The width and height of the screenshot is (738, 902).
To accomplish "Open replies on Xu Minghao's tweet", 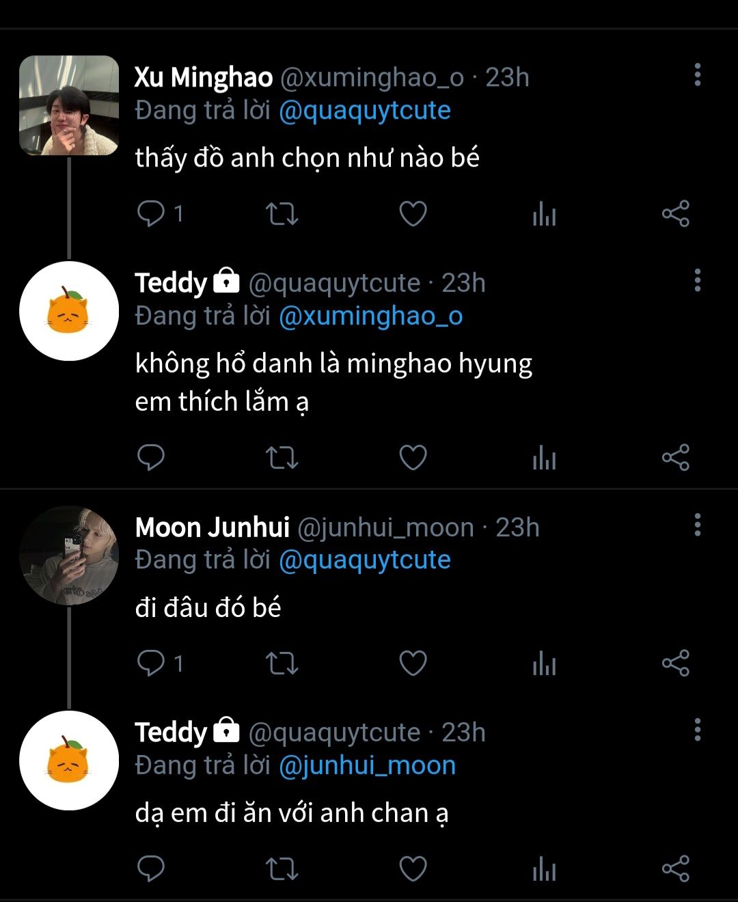I will click(151, 214).
